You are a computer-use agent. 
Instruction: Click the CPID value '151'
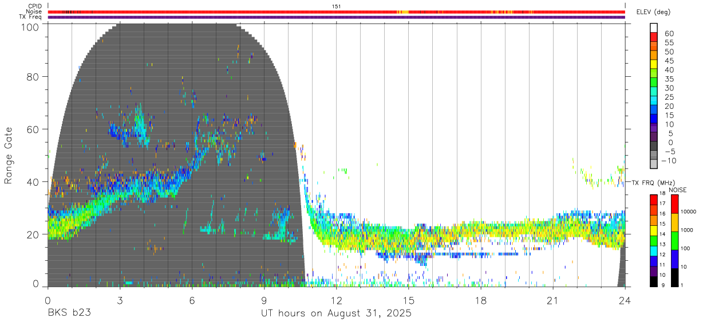point(337,6)
